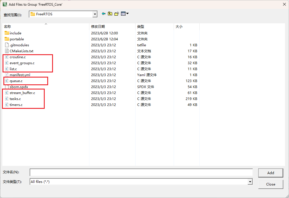
Task: Click the queue.c file icon
Action: pos(7,81)
